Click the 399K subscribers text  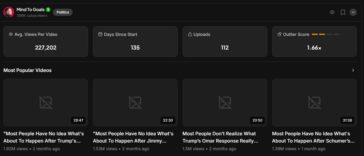[x=32, y=15]
